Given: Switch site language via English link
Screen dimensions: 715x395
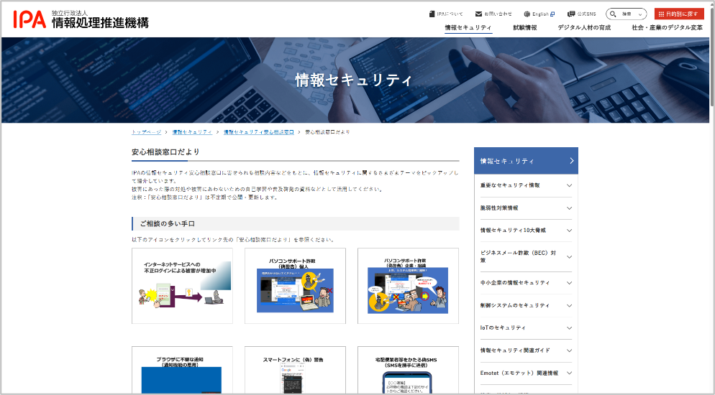Looking at the screenshot, I should coord(539,14).
